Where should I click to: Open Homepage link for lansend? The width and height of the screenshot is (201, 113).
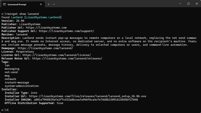[45, 48]
